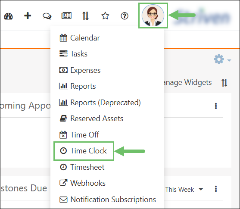Open Notification Subscriptions menu entry

pos(108,200)
